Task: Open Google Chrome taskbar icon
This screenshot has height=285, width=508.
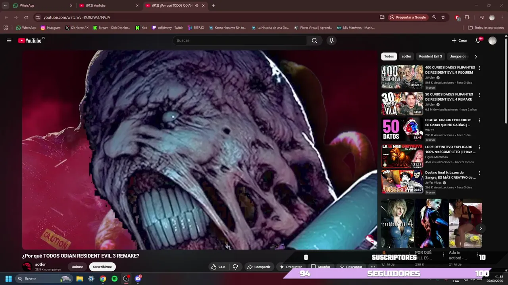Action: click(x=103, y=279)
